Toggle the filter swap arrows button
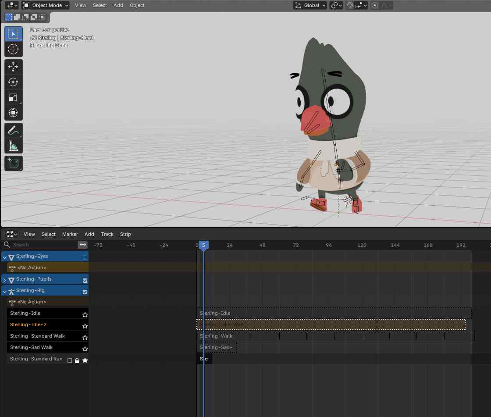This screenshot has height=417, width=491. [x=83, y=244]
